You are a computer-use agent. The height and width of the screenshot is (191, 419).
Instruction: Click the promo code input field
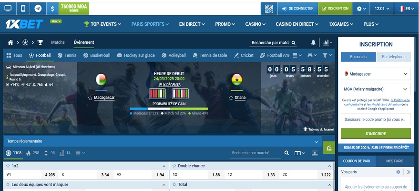pos(376,120)
